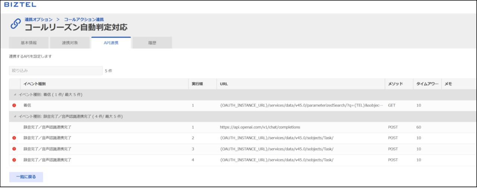Click the chain link icon beside page title

coord(16,24)
